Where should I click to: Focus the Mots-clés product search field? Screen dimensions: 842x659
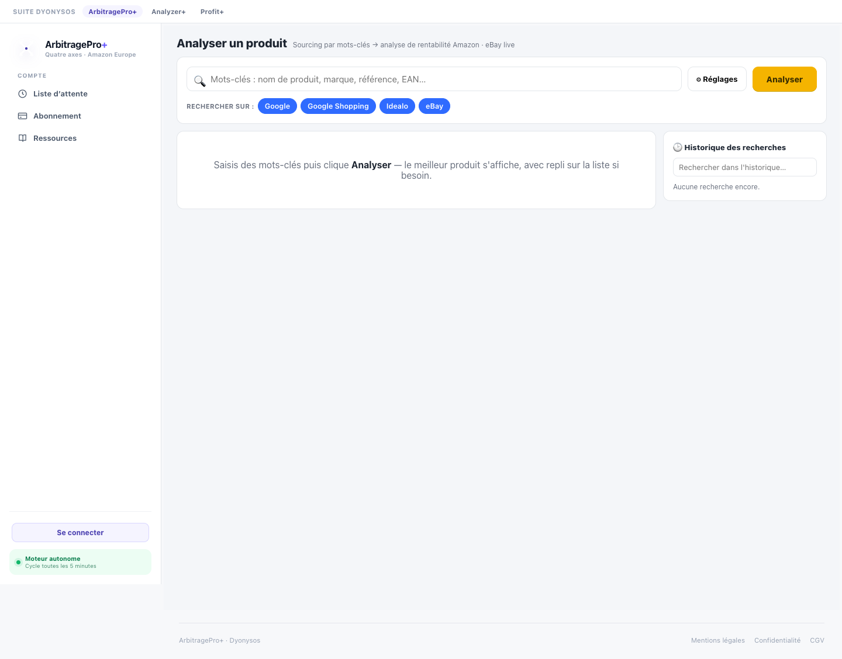(x=434, y=79)
